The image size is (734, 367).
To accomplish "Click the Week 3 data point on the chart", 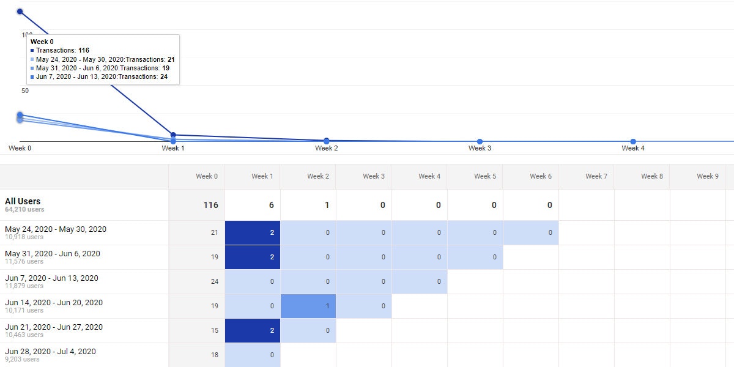I will [480, 141].
